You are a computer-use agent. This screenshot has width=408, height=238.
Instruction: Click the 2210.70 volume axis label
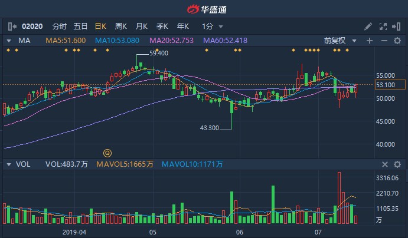(387, 193)
